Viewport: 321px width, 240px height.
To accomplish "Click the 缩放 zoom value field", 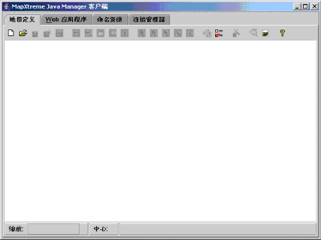I will tap(53, 229).
